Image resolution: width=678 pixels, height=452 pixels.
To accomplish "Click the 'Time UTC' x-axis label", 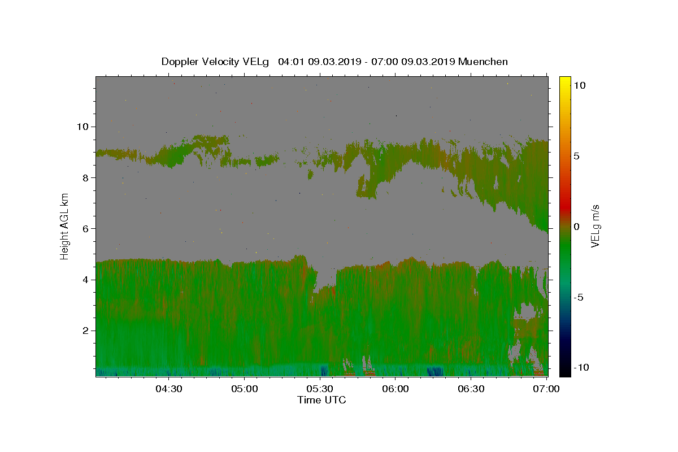I will pyautogui.click(x=321, y=400).
